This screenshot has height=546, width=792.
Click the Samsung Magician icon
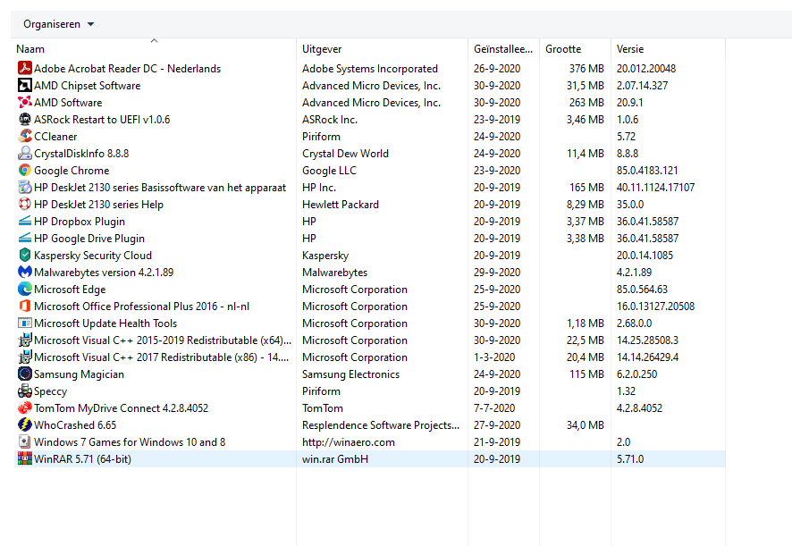click(25, 374)
